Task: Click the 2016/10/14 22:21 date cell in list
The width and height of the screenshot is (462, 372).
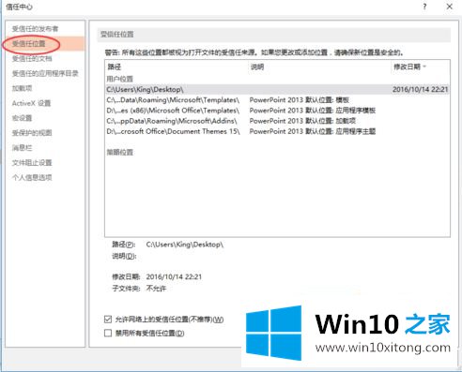Action: [x=421, y=90]
